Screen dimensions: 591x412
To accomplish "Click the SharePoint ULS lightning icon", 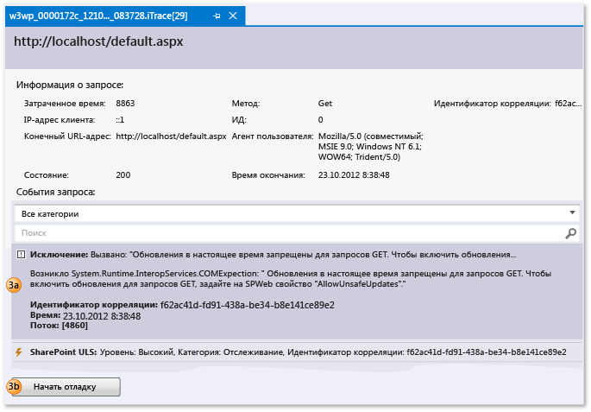I will click(18, 352).
